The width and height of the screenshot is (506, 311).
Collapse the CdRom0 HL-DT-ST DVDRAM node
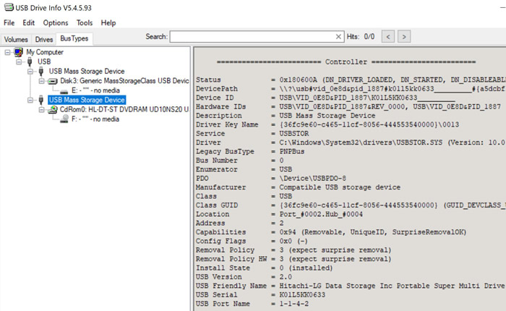[43, 109]
